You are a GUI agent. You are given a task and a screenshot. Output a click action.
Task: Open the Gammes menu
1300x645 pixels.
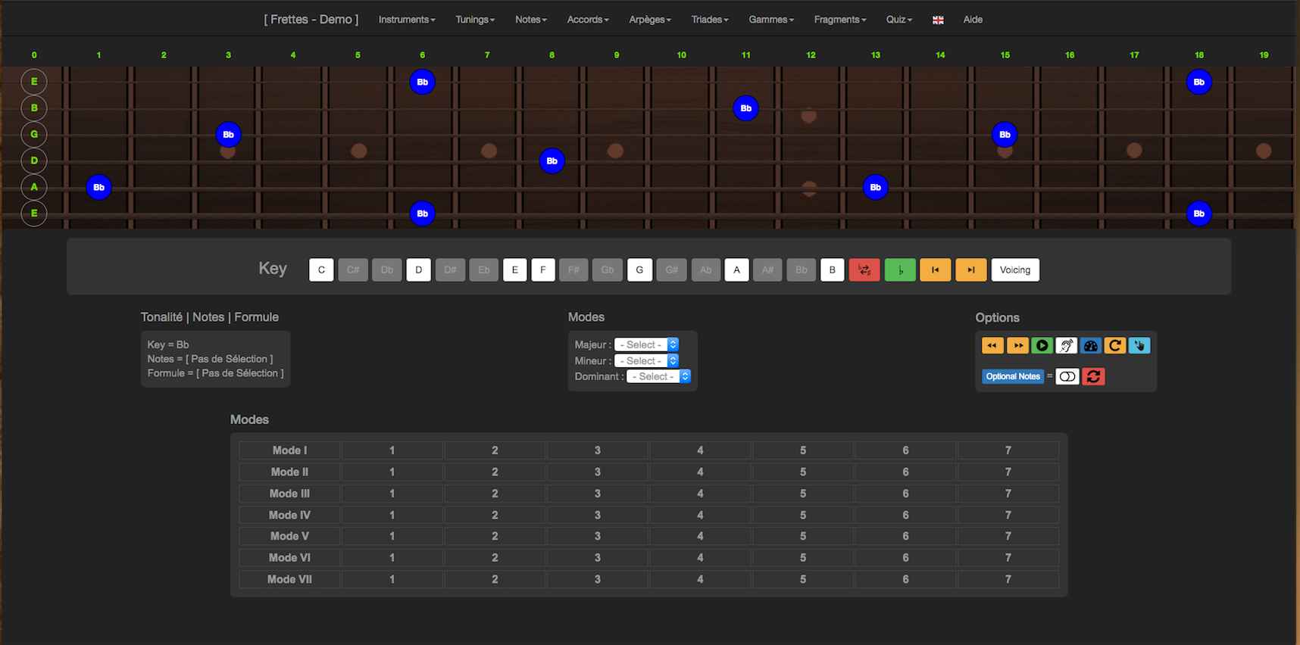click(771, 20)
